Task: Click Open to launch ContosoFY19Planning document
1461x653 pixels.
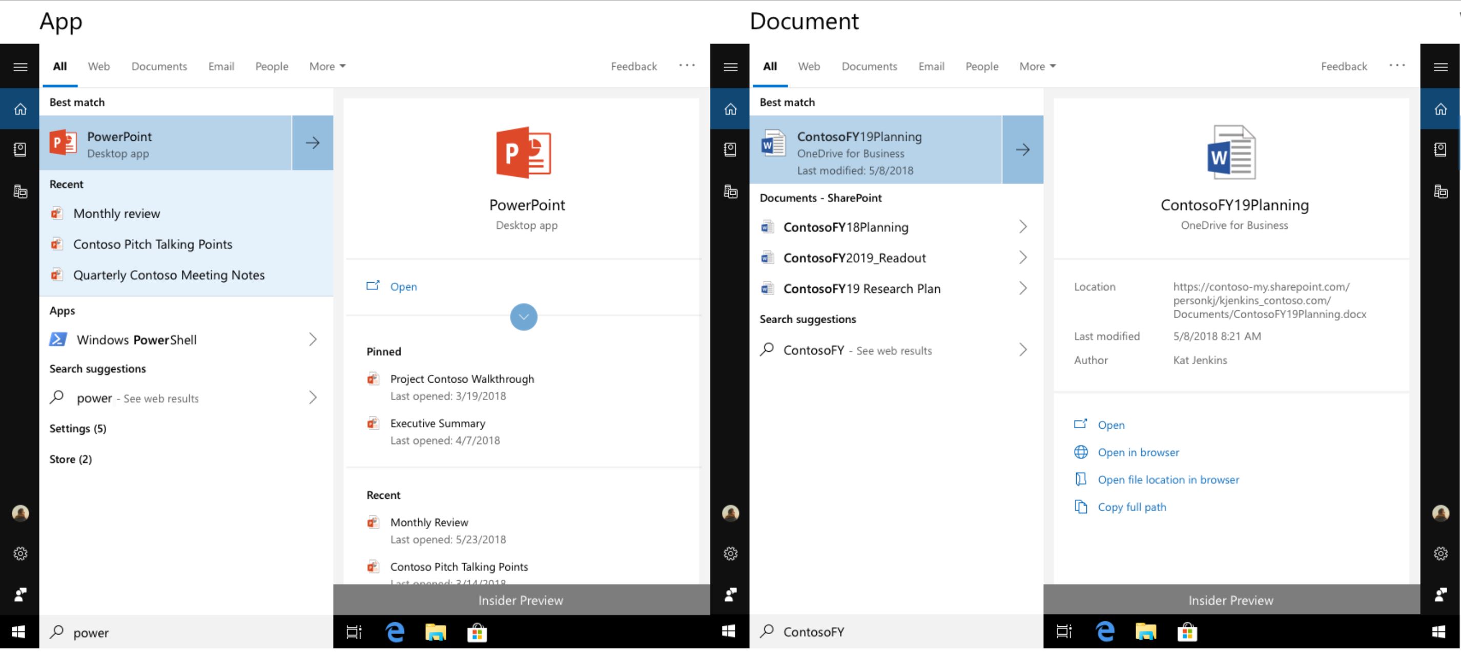Action: (1110, 425)
